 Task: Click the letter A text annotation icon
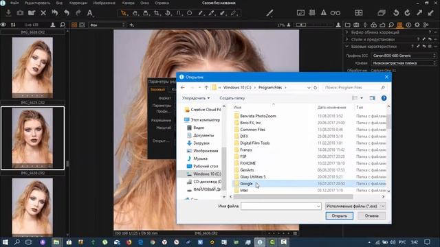(89, 13)
